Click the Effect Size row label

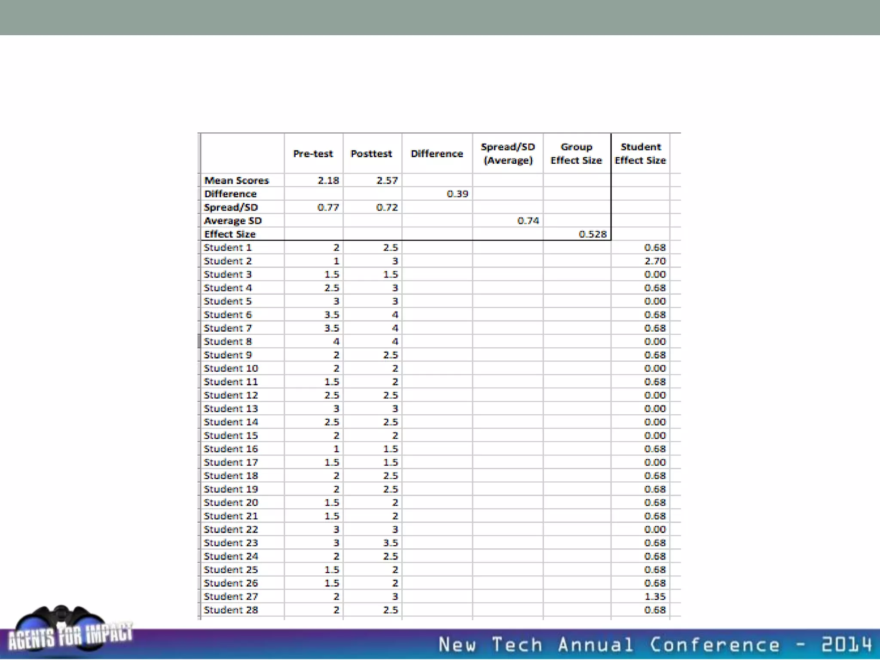click(230, 234)
